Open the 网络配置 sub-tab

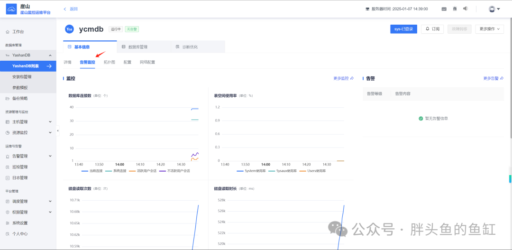147,62
